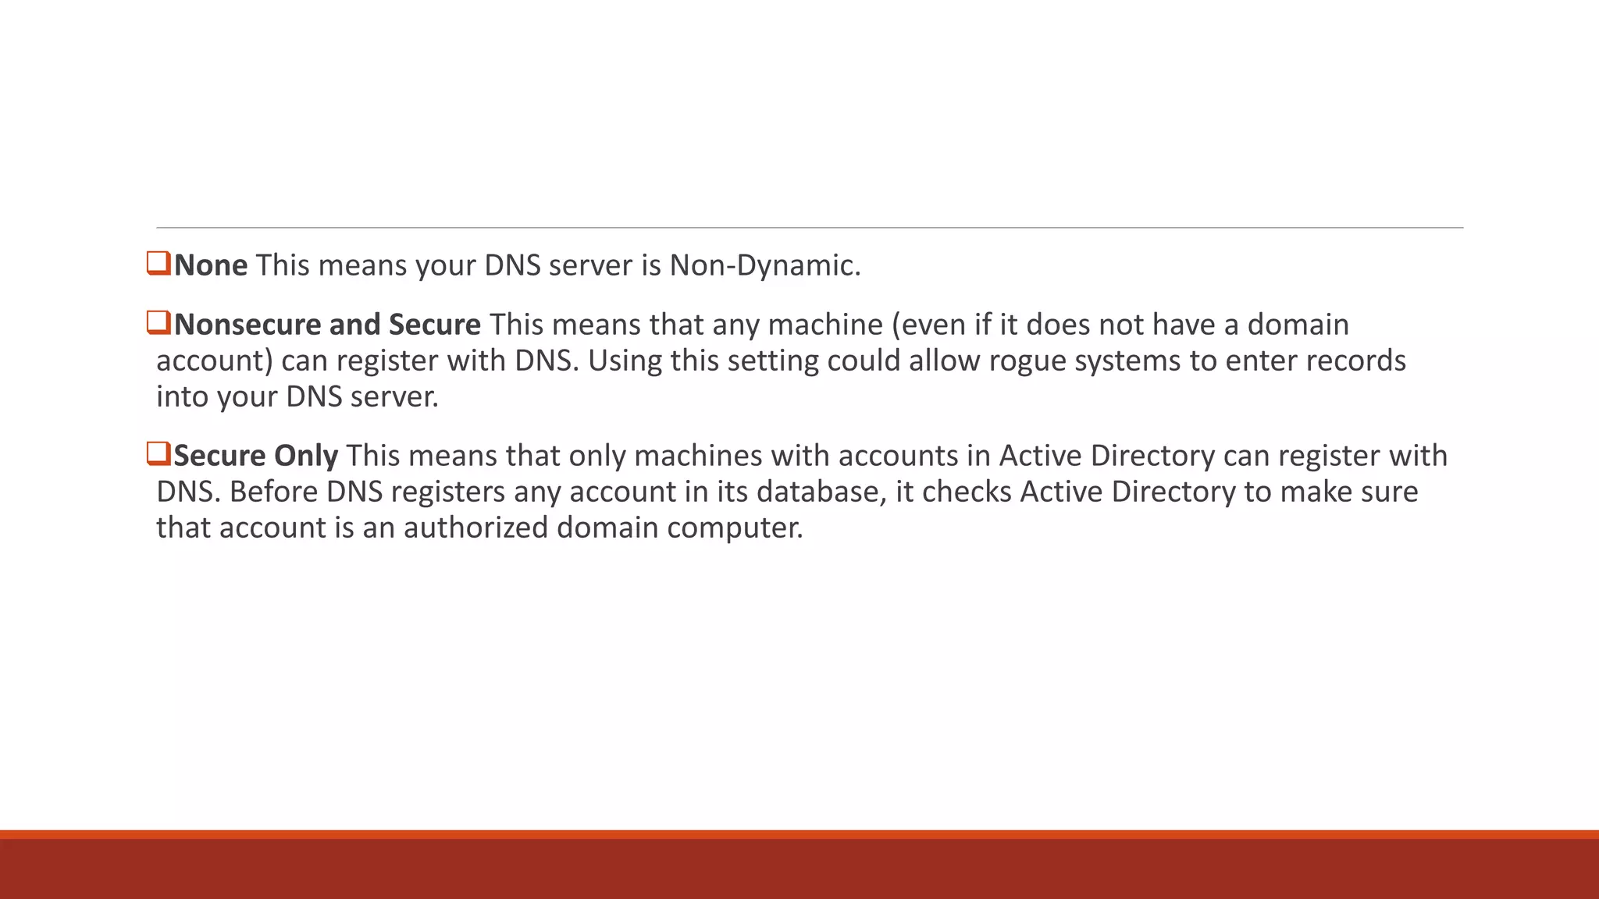Click the line "into your DNS server."
1599x899 pixels.
297,397
